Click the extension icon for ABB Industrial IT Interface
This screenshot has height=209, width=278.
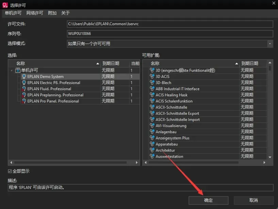pos(152,89)
